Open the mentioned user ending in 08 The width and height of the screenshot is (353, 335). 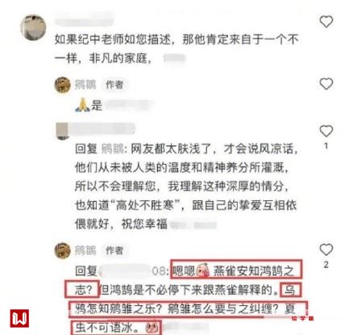pos(132,270)
